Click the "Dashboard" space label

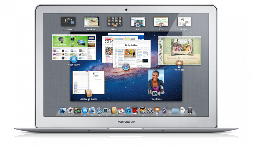(x=68, y=29)
